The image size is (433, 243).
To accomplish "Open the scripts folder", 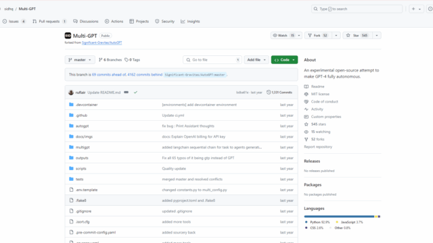I will point(81,169).
